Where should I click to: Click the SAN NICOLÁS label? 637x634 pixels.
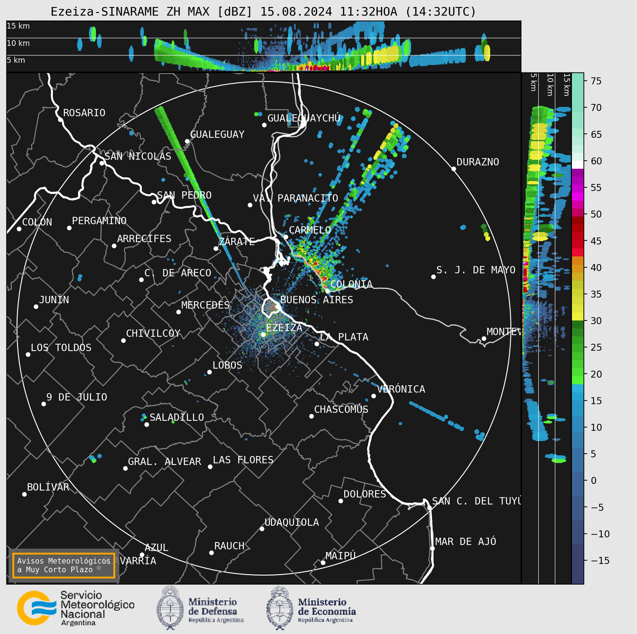pos(138,156)
